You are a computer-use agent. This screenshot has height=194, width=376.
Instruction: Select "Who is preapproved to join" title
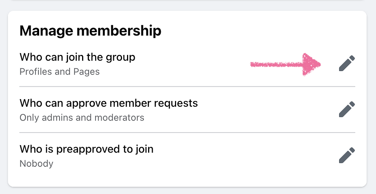[x=87, y=149]
